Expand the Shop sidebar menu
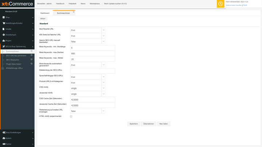The width and height of the screenshot is (262, 147). tap(33, 17)
